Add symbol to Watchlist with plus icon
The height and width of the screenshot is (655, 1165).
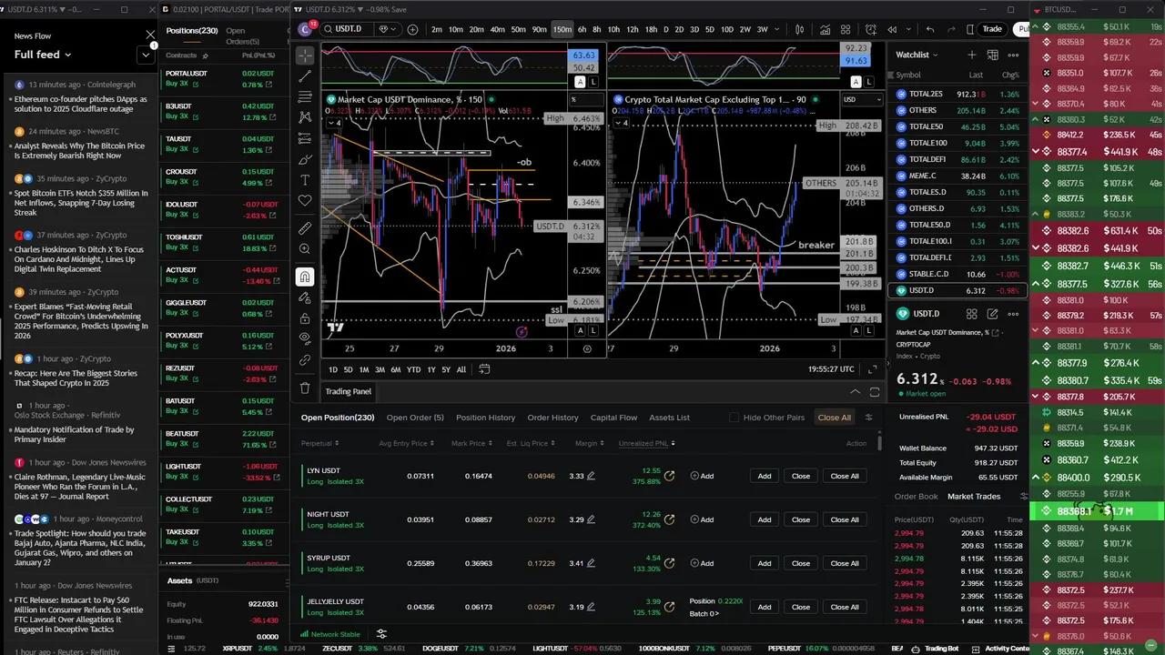[x=971, y=55]
